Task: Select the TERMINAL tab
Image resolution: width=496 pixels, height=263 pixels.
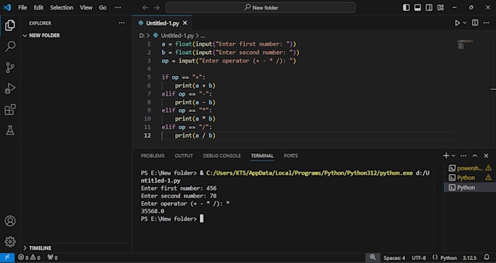Action: (x=263, y=156)
